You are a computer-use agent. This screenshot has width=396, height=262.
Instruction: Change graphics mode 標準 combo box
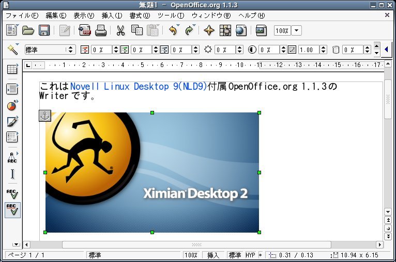pyautogui.click(x=50, y=50)
